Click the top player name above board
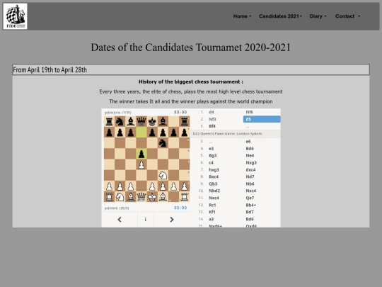Screen dimensions: 382x287 (118, 113)
